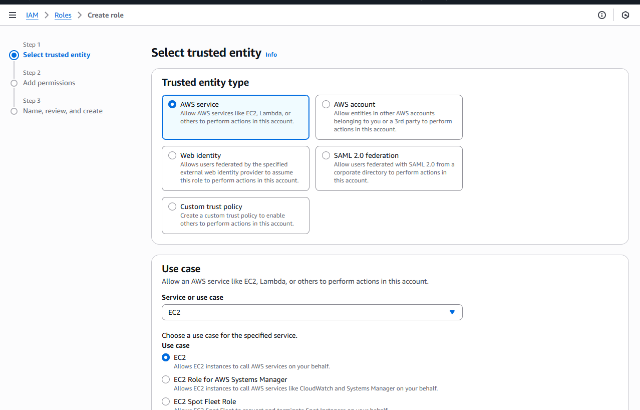Open Info link beside Select trusted entity
The image size is (640, 410).
tap(271, 55)
